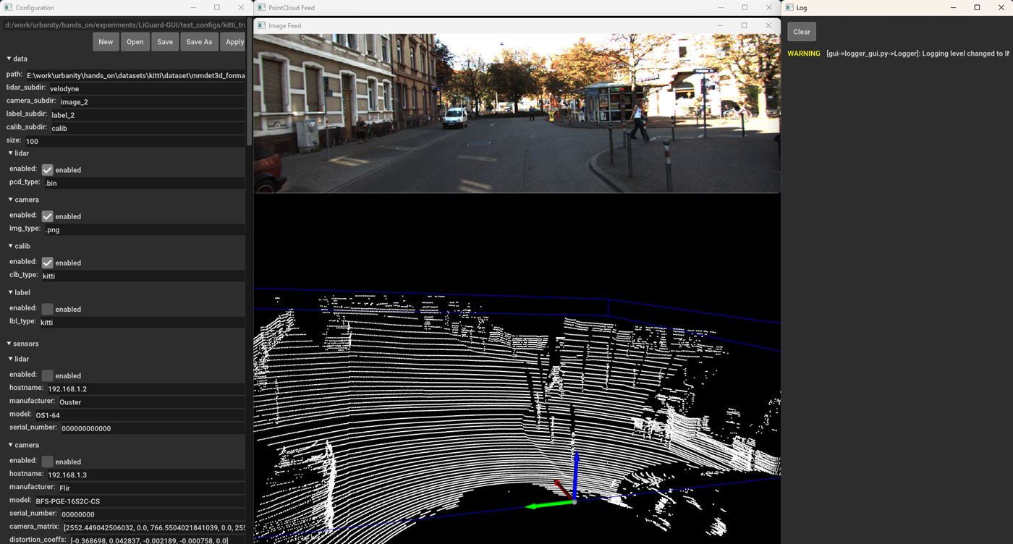Screen dimensions: 1013x544
Task: Click the street camera image in Image Feed
Action: [517, 113]
